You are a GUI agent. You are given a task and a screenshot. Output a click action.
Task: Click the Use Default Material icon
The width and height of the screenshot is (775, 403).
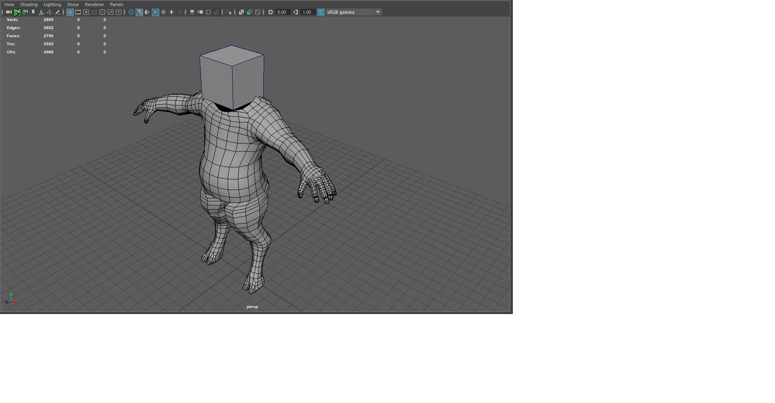(147, 12)
